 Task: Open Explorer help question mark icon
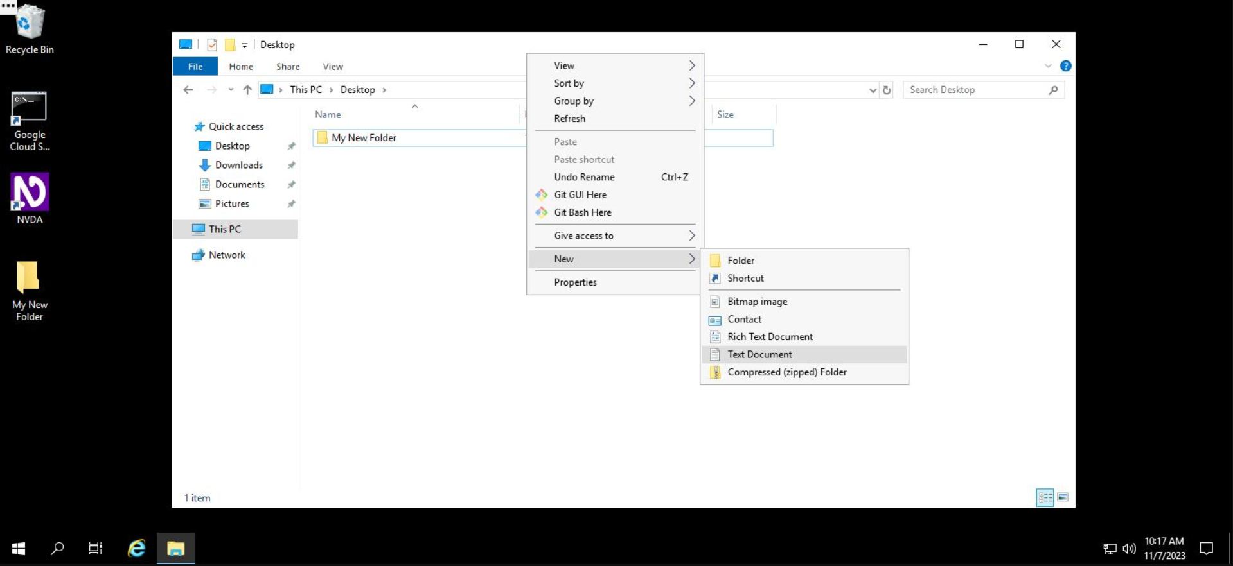pyautogui.click(x=1065, y=66)
